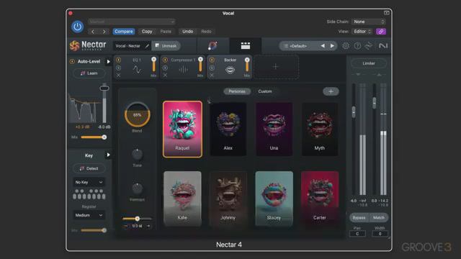Open the Register Medium dropdown
This screenshot has height=259, width=461.
(89, 215)
